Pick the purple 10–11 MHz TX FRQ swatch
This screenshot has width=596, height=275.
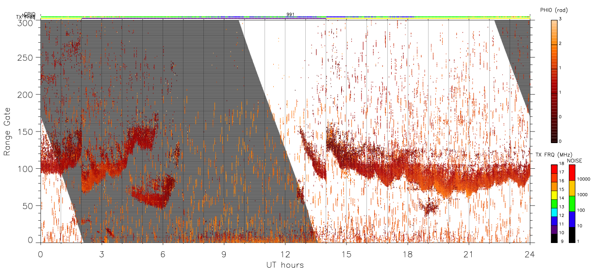[553, 229]
